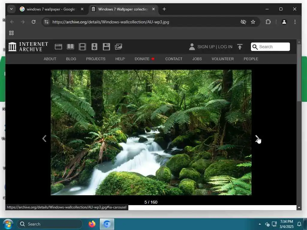Close the Google search tab
The width and height of the screenshot is (307, 230).
point(82,9)
